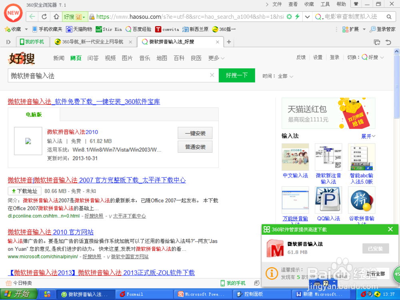
Task: Expand the 输入法 panel via 展开
Action: tap(368, 136)
